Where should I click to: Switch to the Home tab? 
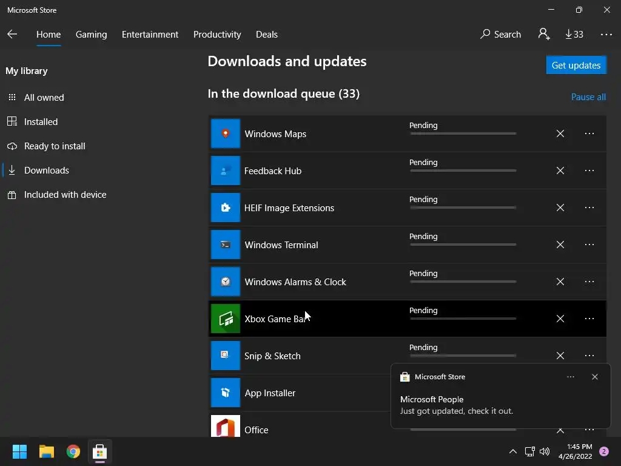[49, 35]
